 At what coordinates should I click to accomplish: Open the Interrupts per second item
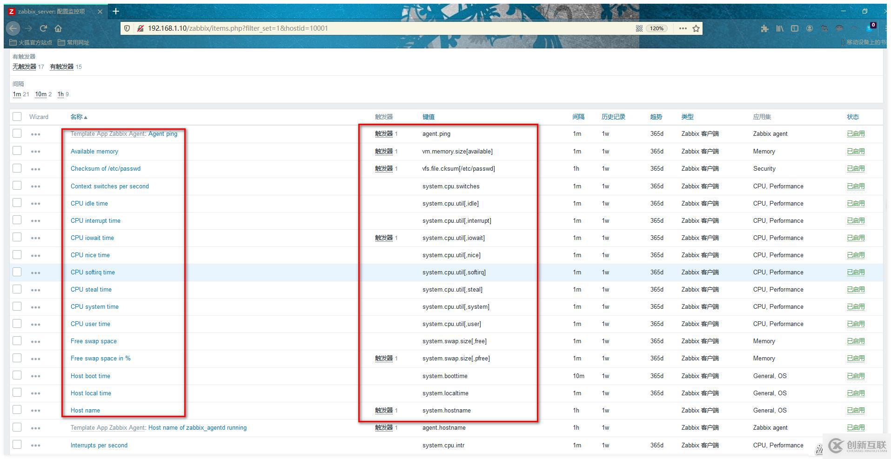(x=99, y=445)
